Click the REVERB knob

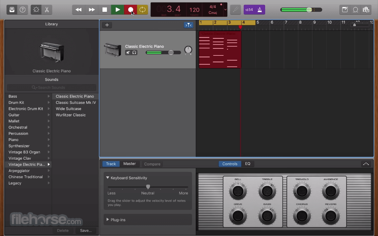[x=330, y=216]
